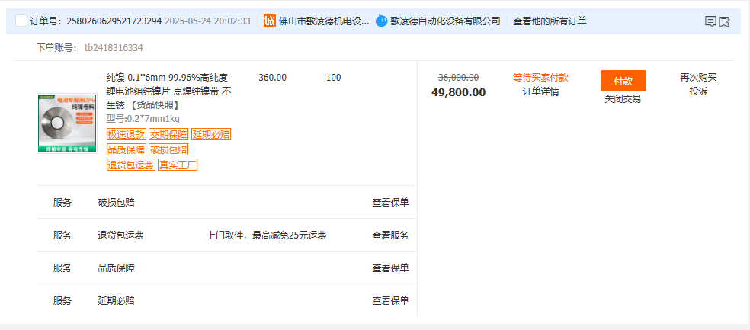Click 再次购买 to buy again

(x=698, y=78)
